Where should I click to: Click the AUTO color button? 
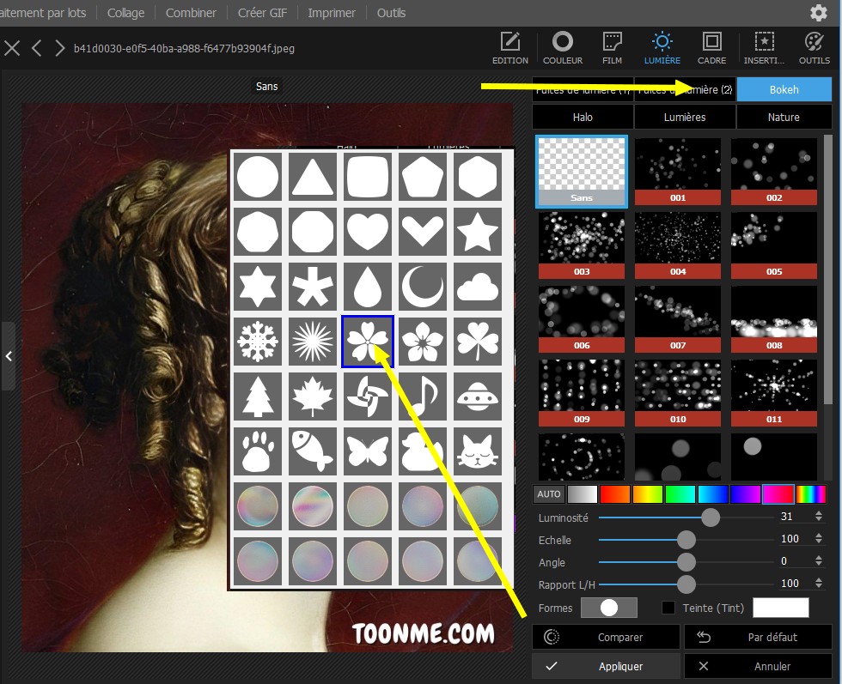tap(549, 494)
